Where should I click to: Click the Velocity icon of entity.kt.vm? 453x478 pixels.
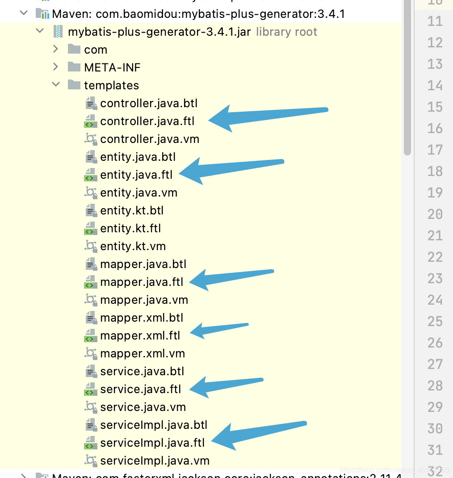tap(91, 246)
